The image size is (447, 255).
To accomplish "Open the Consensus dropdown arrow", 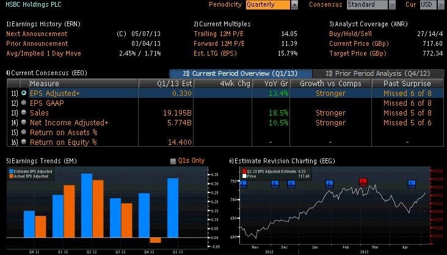I will (x=392, y=5).
